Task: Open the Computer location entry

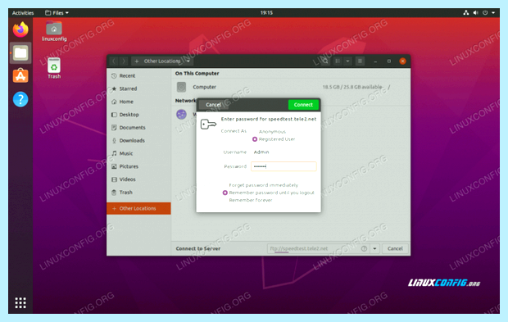Action: [291, 87]
